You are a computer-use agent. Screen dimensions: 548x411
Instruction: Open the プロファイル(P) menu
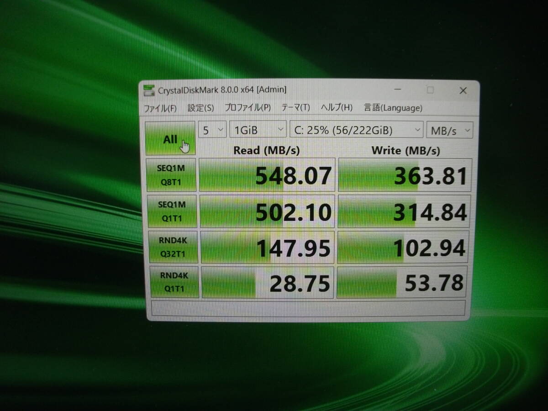tap(248, 108)
